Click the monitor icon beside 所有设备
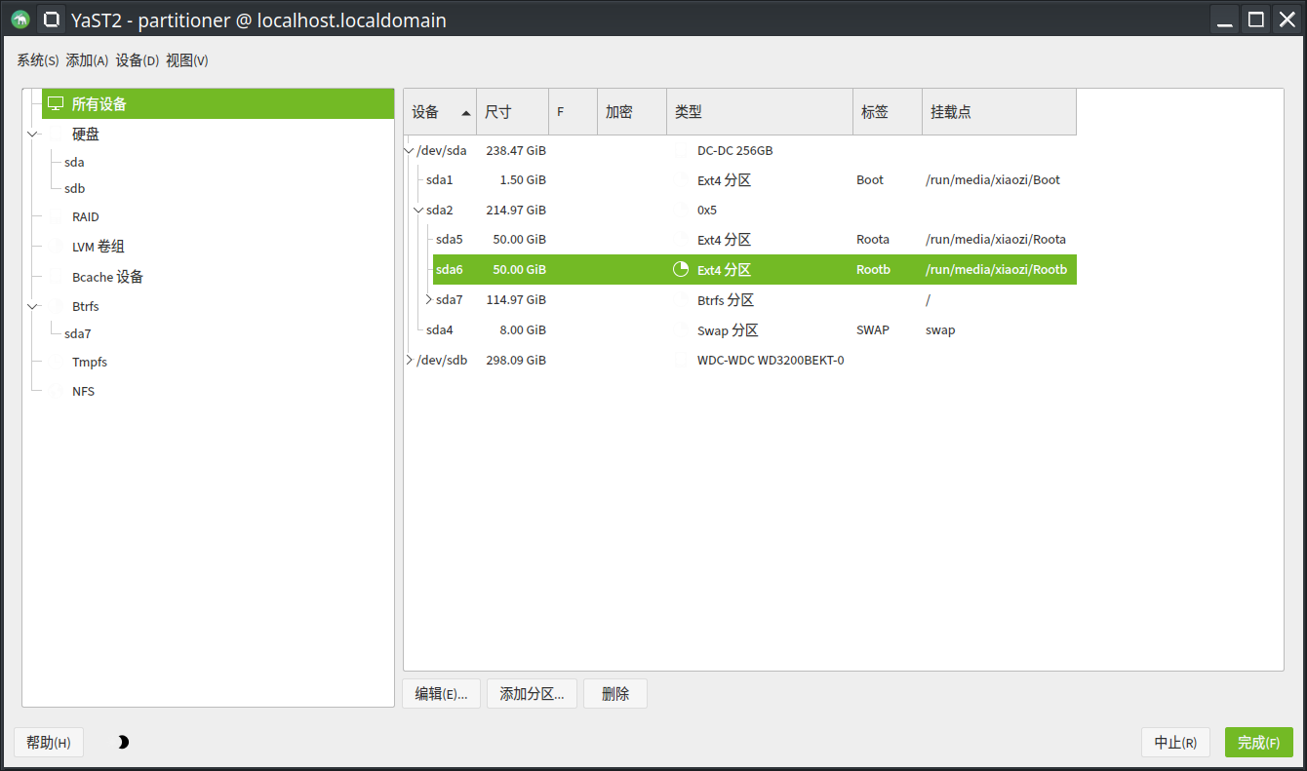Screen dimensions: 1307x771 tap(56, 103)
